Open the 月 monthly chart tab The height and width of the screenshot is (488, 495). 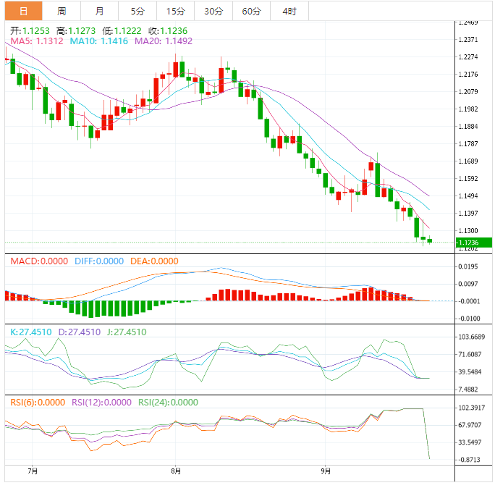click(99, 11)
